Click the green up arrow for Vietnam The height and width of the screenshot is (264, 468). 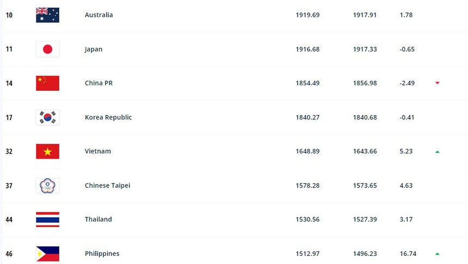tap(437, 152)
